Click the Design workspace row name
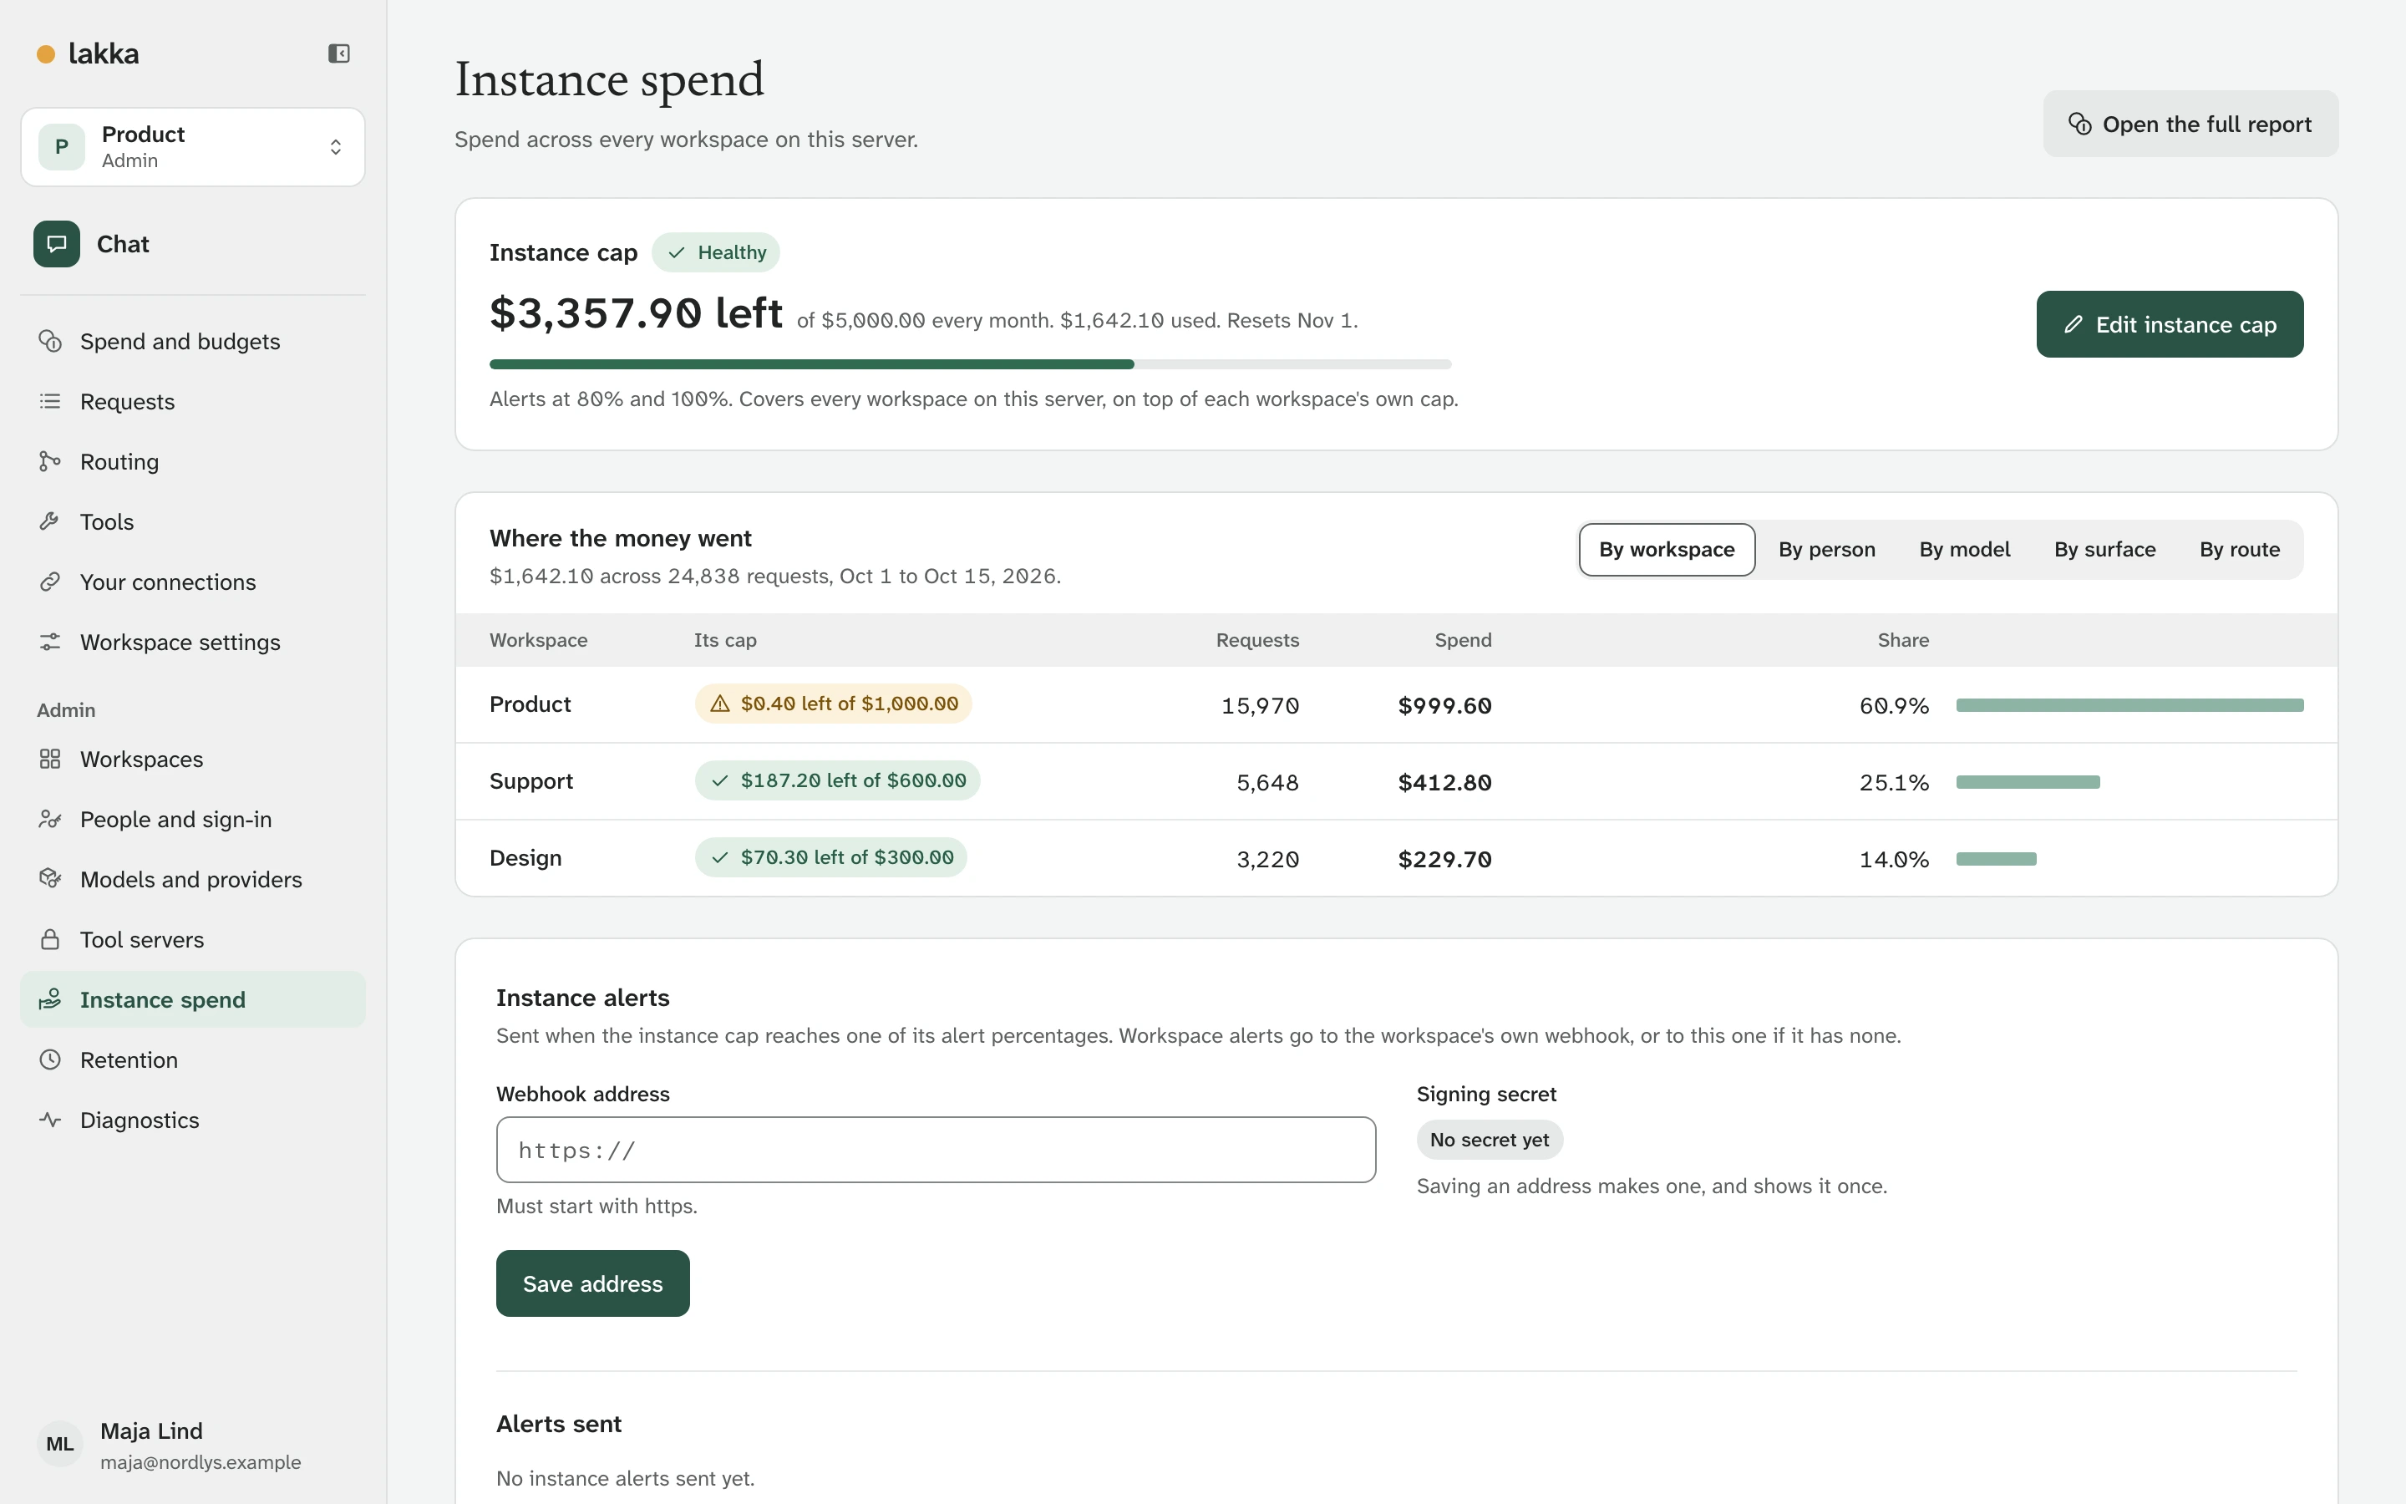Screen dimensions: 2406x1504 pos(525,857)
